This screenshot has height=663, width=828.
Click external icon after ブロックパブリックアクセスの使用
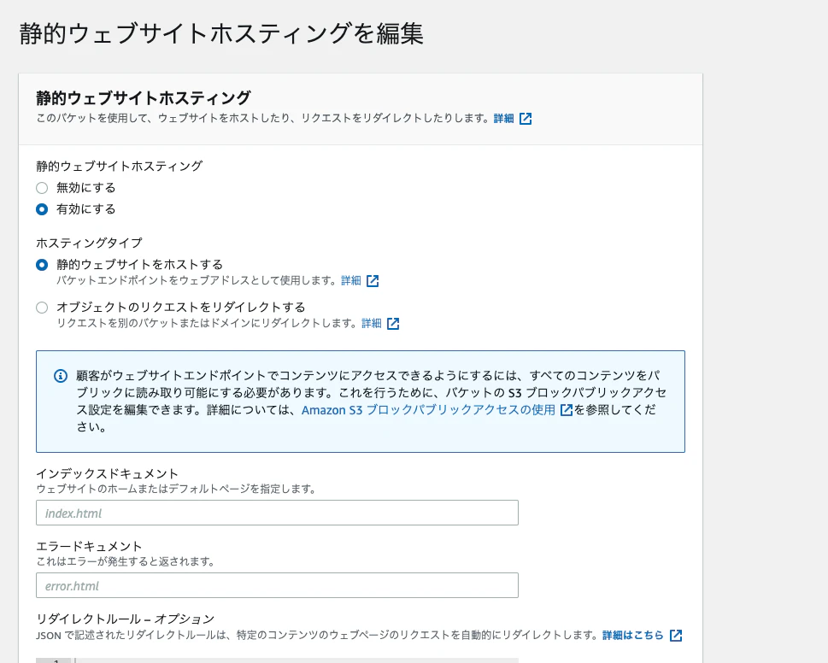(566, 410)
